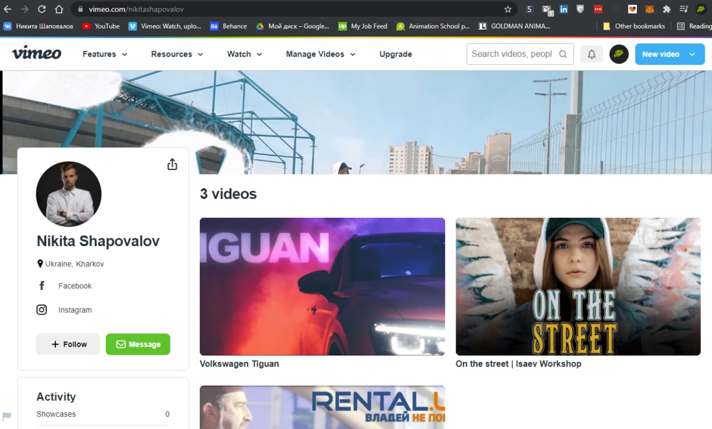Open the Reading list
This screenshot has width=712, height=429.
694,26
